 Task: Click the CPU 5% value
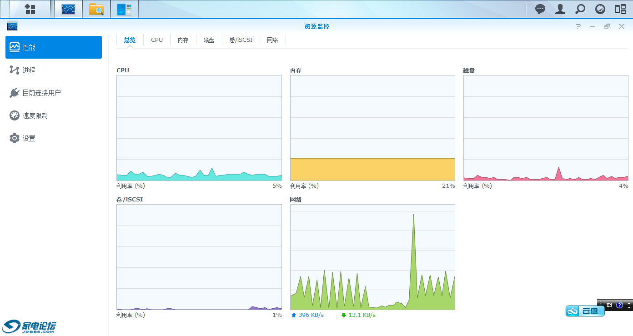tap(277, 186)
